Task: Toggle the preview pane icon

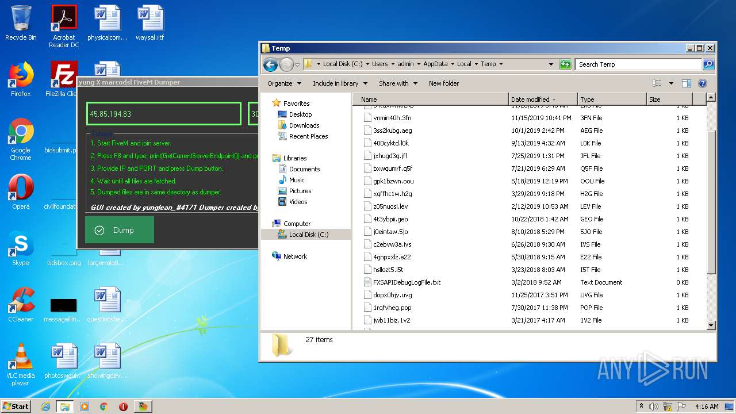Action: click(687, 83)
